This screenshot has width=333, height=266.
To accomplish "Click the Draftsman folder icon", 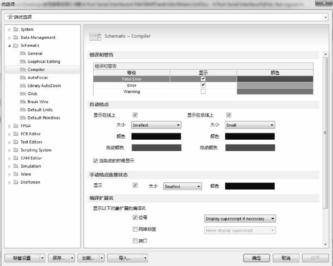I will pos(16,182).
